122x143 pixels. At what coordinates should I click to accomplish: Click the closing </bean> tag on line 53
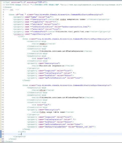click(26, 129)
